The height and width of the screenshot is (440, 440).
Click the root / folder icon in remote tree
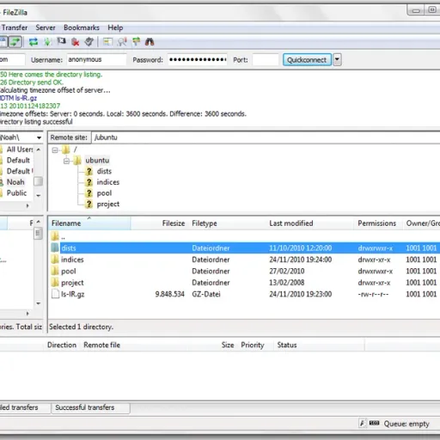(x=66, y=150)
